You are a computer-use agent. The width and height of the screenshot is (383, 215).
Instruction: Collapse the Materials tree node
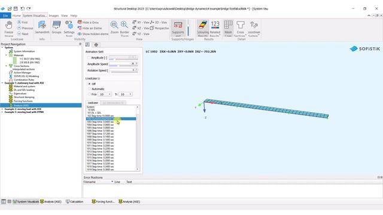7,56
